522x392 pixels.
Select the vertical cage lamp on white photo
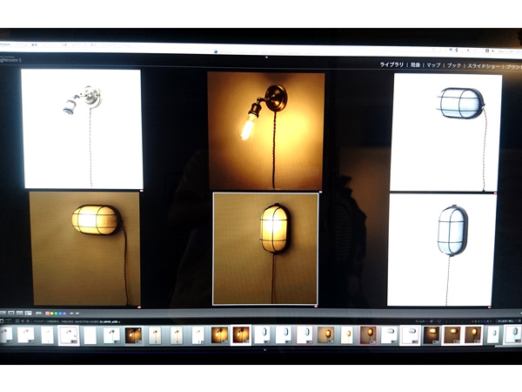[x=442, y=250]
